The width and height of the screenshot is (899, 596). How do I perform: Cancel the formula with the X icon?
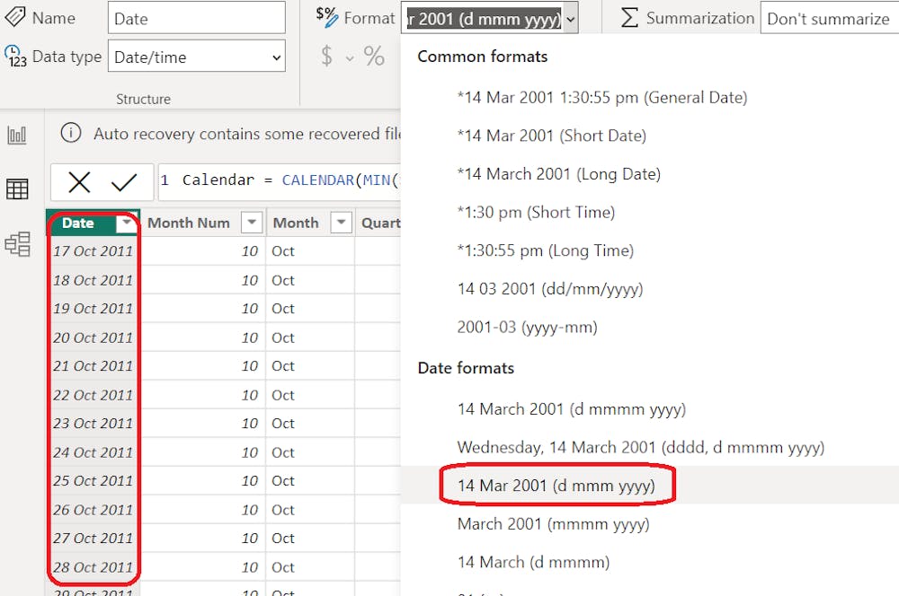point(79,182)
